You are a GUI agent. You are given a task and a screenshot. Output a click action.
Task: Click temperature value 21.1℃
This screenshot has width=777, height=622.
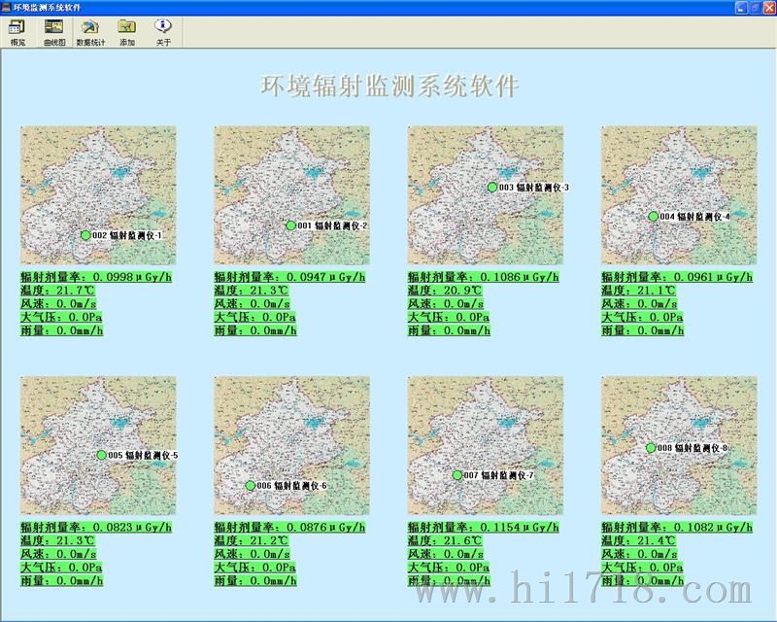click(639, 291)
